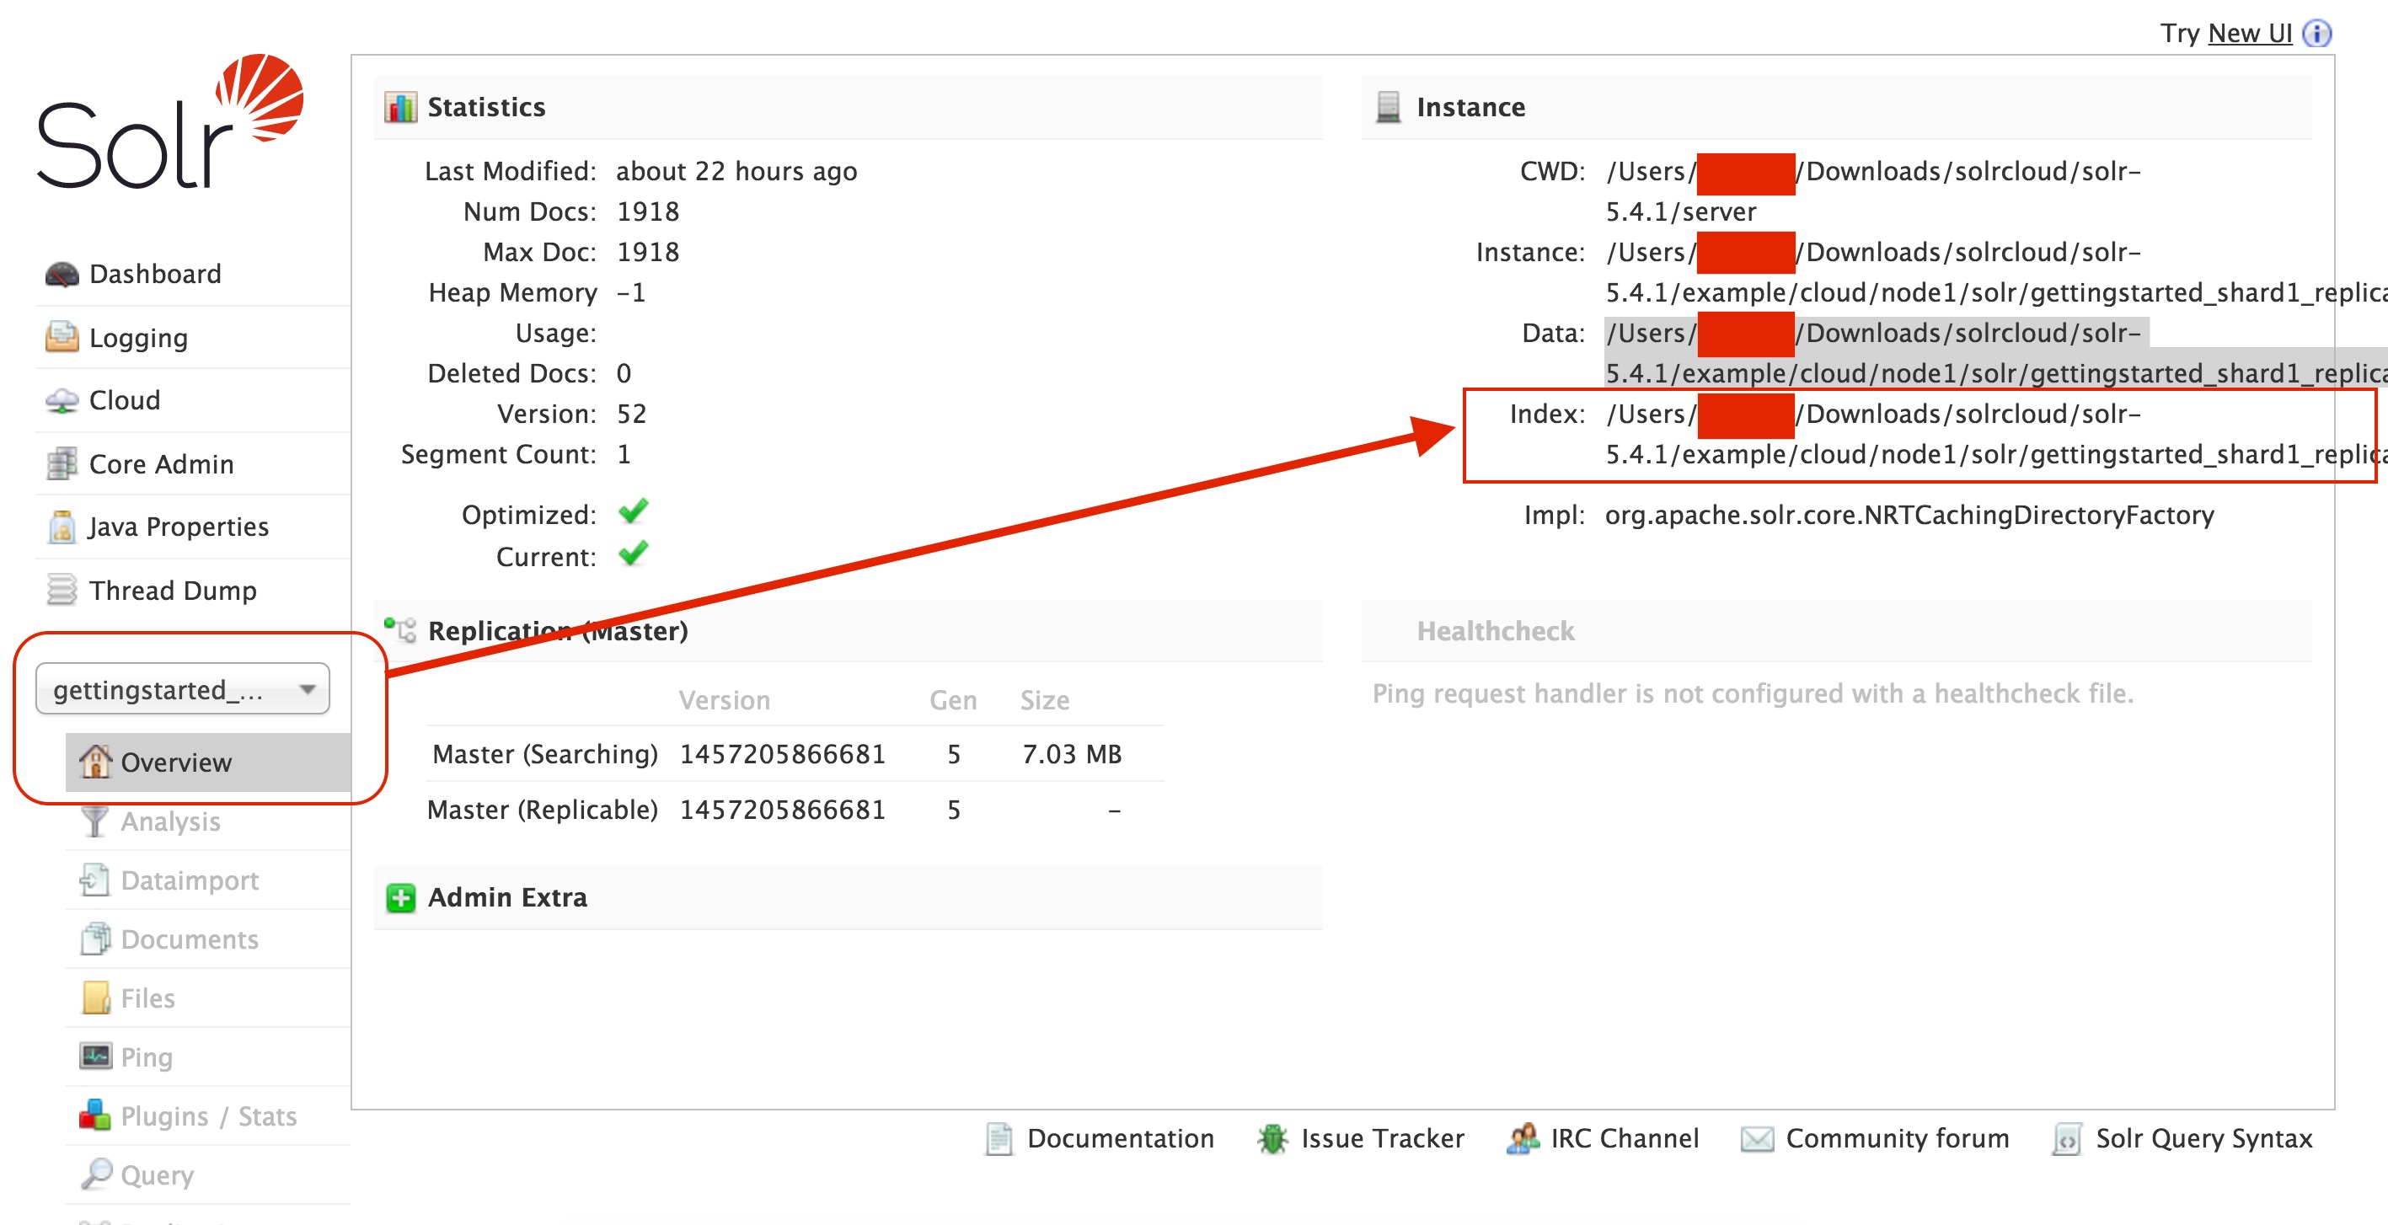Open the Community forum
This screenshot has height=1225, width=2388.
tap(1896, 1139)
